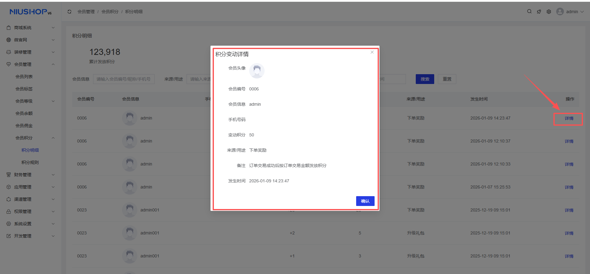Click the rocket icon in header
The height and width of the screenshot is (274, 590).
pos(539,12)
